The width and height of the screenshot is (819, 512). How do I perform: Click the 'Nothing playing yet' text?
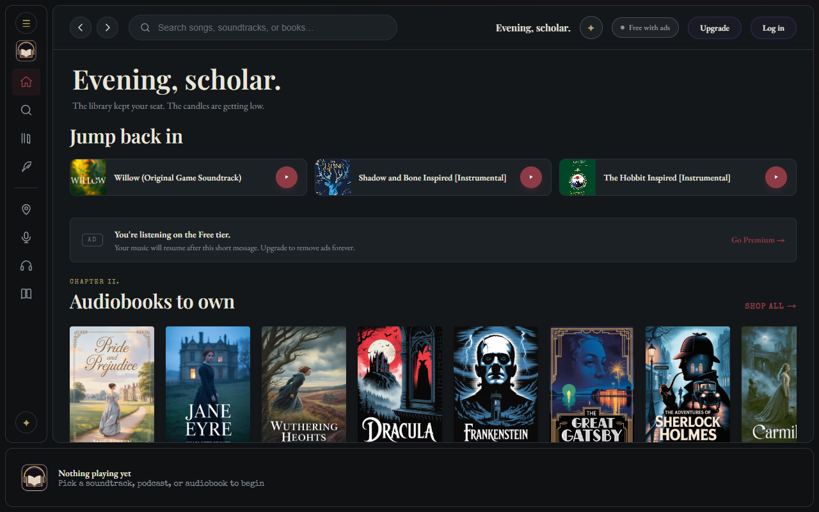coord(95,474)
